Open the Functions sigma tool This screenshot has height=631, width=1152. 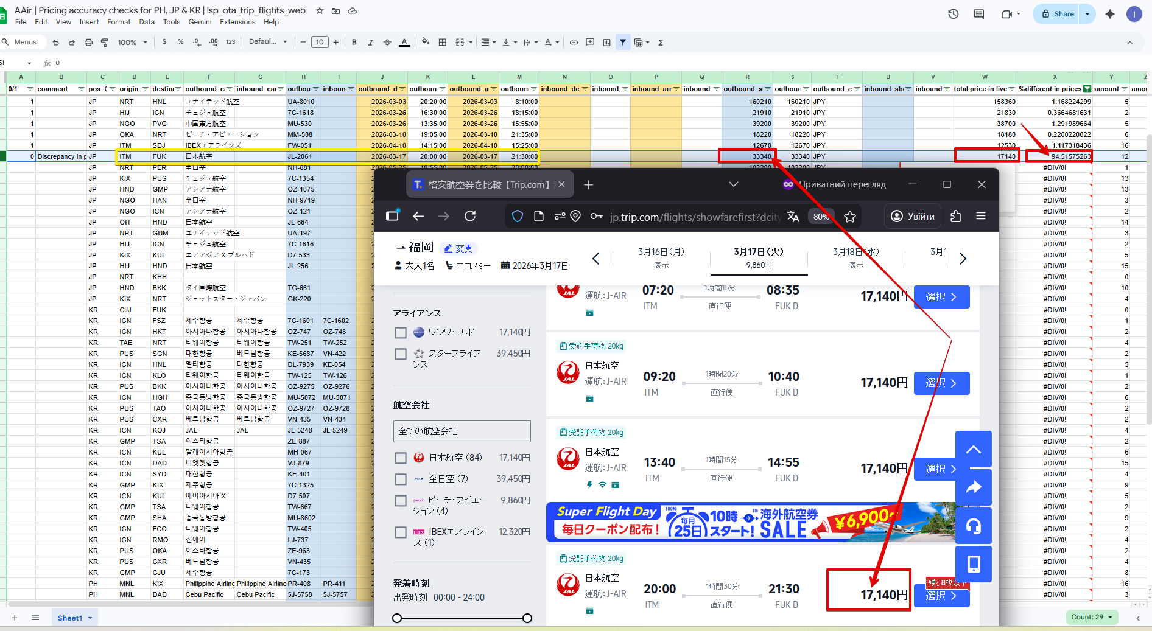point(661,42)
